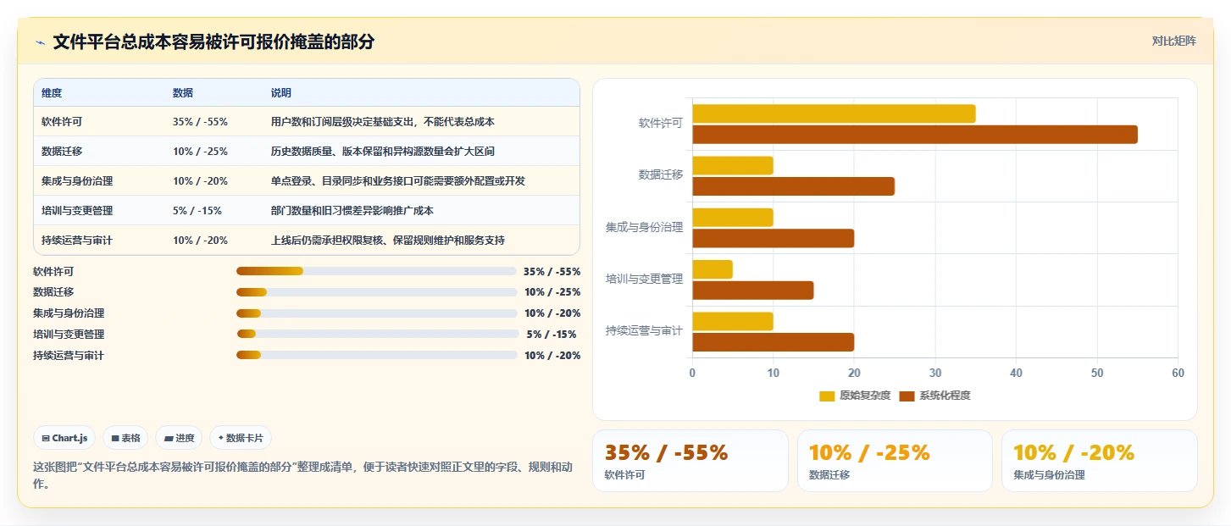1231x526 pixels.
Task: Click the description 部门数量和旧习惯差异影响推广成本
Action: click(x=352, y=211)
